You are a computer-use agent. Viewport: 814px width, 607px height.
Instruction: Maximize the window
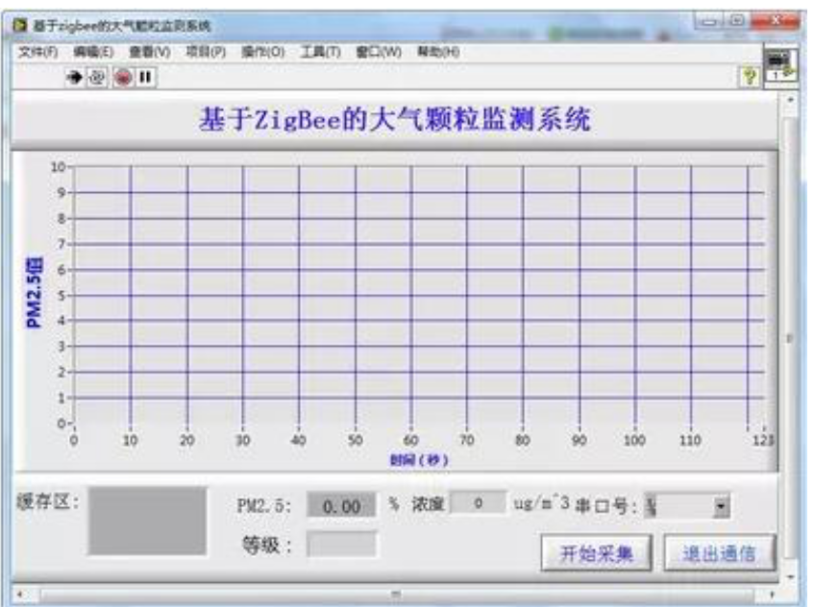[735, 21]
